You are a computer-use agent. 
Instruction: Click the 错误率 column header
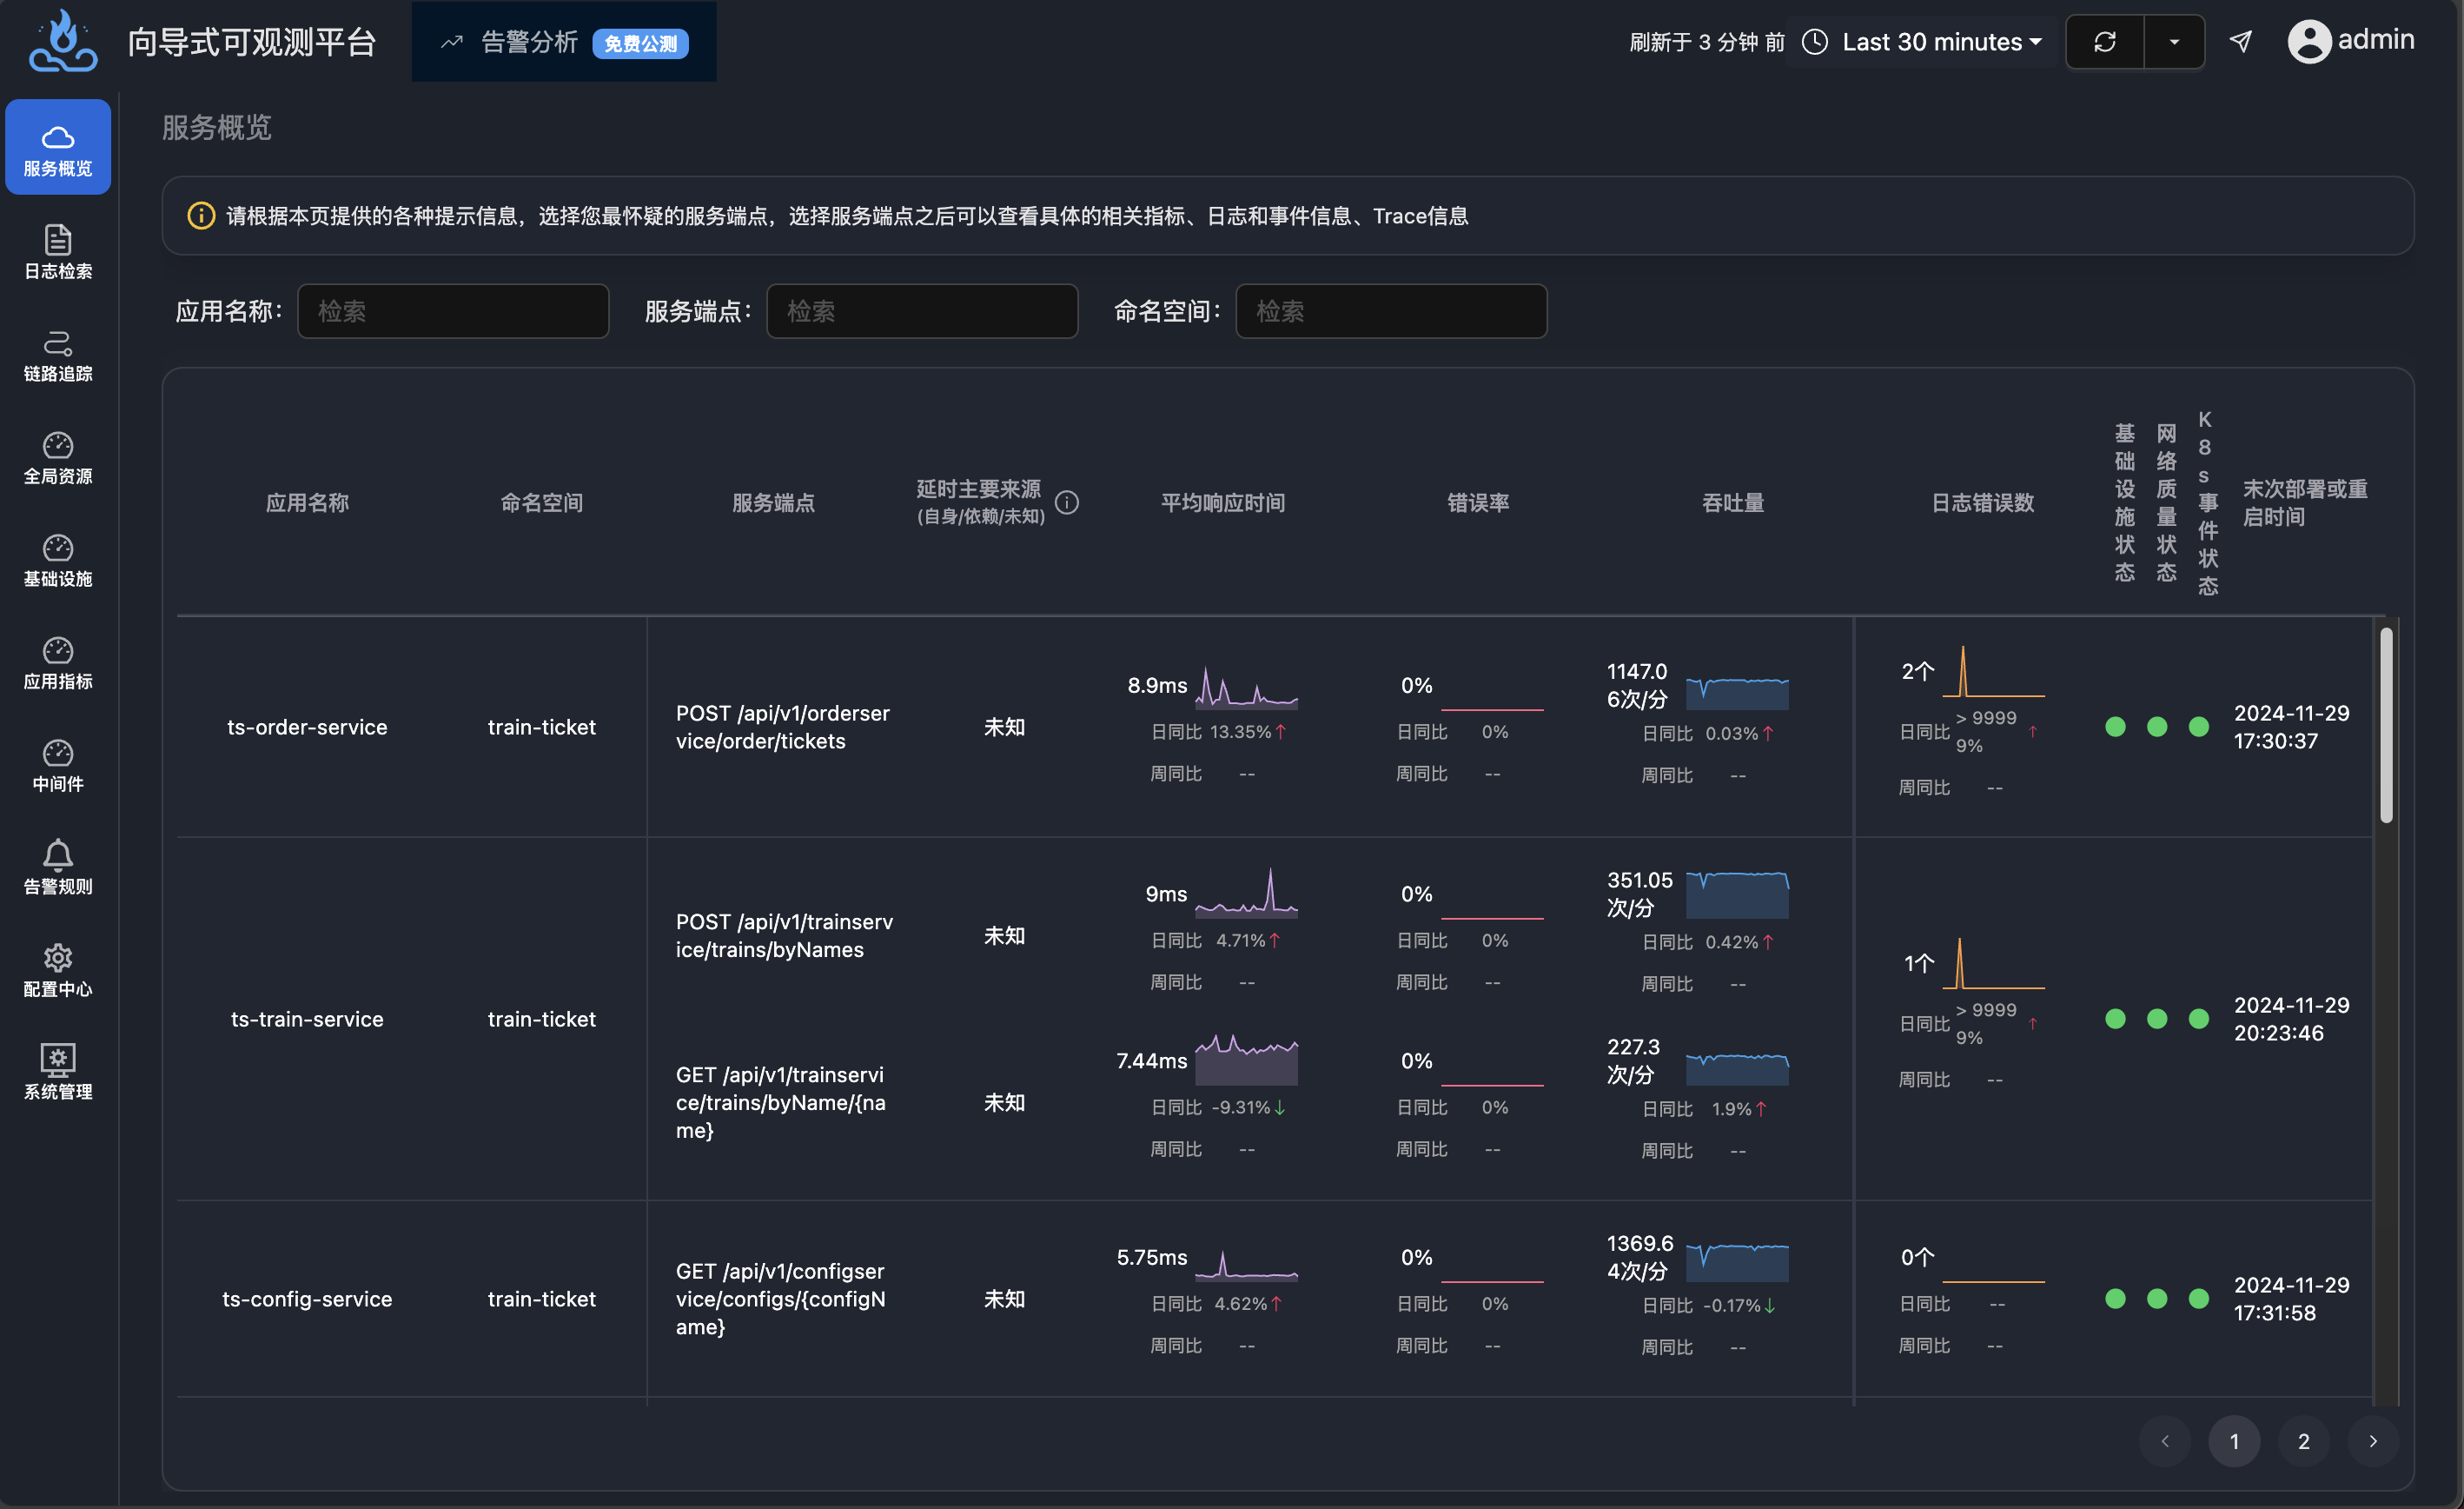point(1478,502)
